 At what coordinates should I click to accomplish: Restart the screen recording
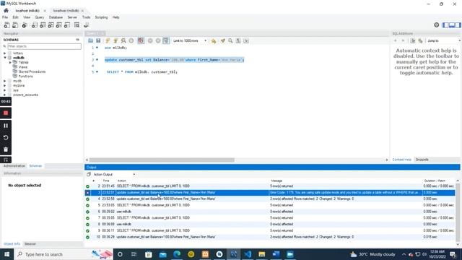tap(6, 138)
